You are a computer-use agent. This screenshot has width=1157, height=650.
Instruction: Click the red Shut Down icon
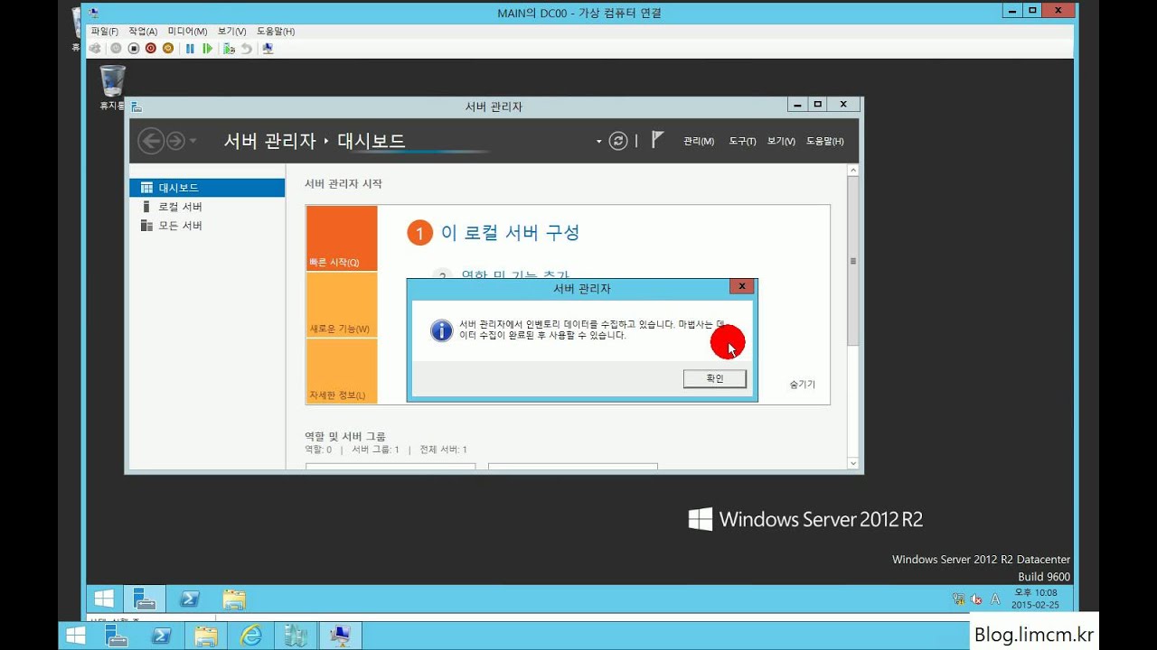coord(150,49)
